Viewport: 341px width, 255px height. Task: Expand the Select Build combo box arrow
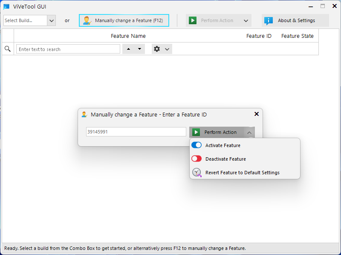coord(52,20)
